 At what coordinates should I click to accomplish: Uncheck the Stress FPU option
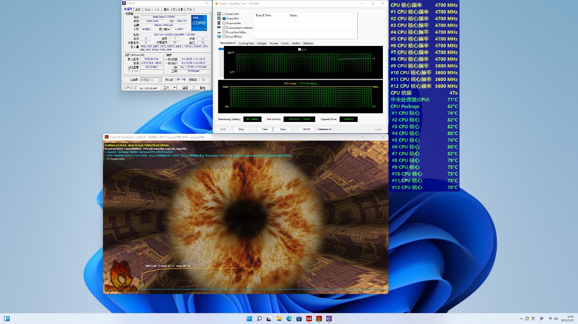[x=224, y=19]
